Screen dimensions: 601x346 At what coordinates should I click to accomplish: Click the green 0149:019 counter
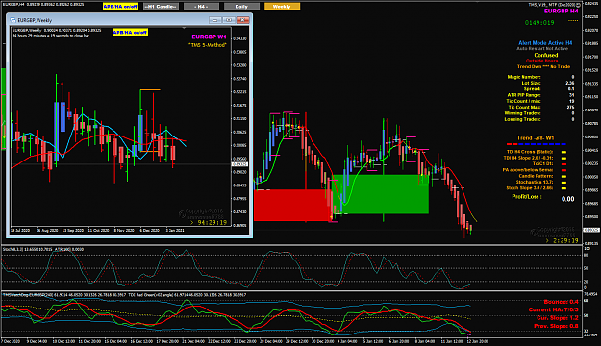539,23
